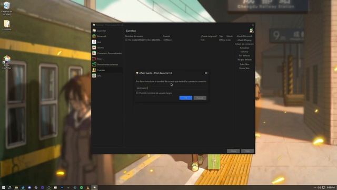Open Herramientas externas page in sidebar

[107, 64]
